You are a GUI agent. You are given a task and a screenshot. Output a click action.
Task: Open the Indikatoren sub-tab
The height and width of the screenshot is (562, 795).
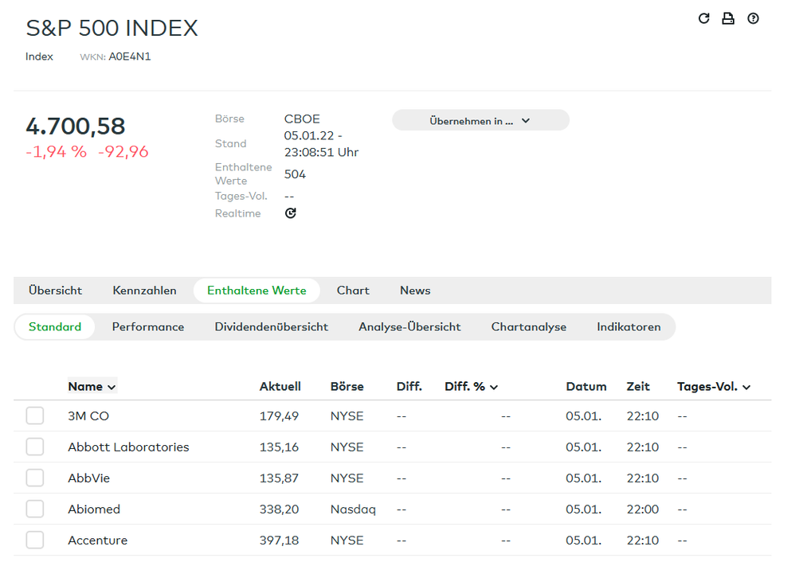click(629, 327)
